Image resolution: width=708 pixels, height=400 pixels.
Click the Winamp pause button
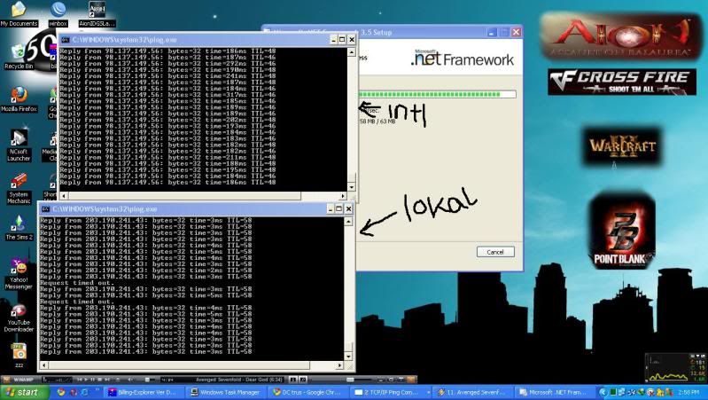click(92, 380)
